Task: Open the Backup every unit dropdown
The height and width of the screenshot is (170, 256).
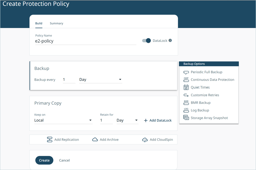Action: (x=101, y=80)
